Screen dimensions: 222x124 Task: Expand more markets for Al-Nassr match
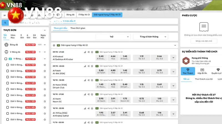click(x=173, y=86)
